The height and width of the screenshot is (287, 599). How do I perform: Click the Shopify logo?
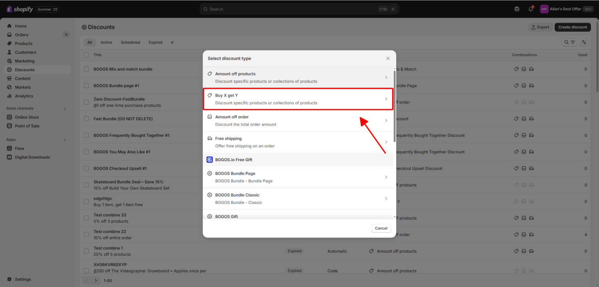click(x=20, y=9)
